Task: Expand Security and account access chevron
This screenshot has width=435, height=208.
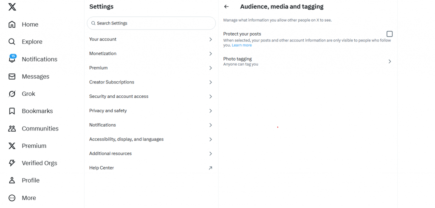Action: coord(211,97)
